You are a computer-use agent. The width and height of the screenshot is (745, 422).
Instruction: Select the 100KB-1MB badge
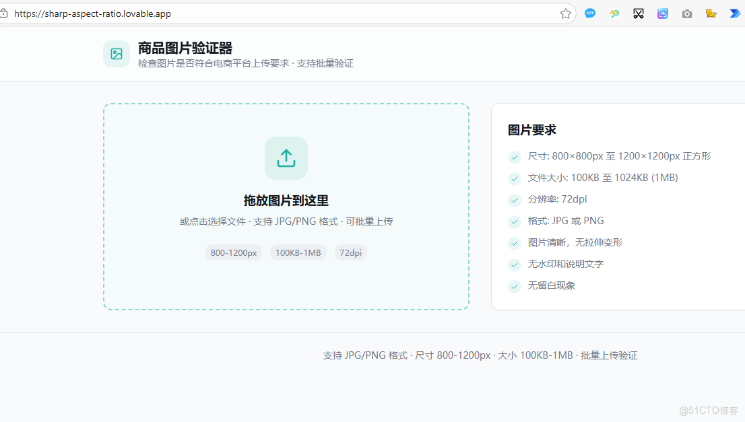(298, 252)
